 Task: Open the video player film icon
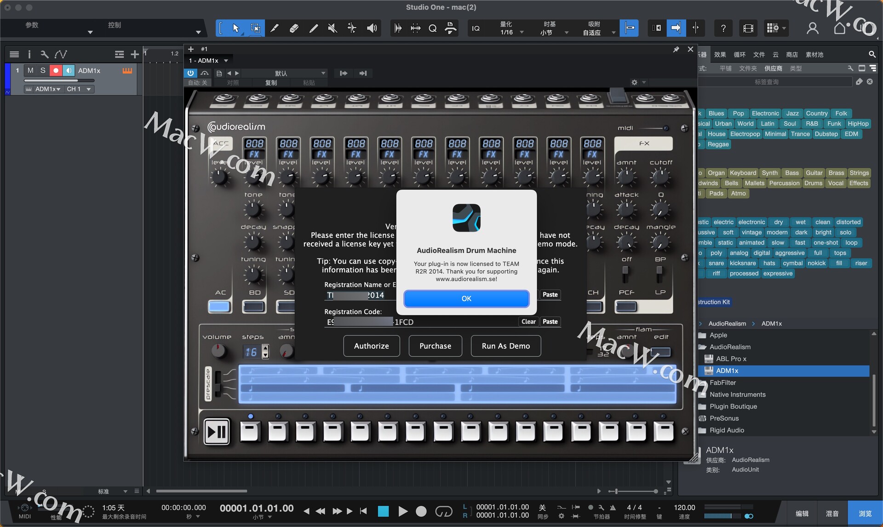748,29
